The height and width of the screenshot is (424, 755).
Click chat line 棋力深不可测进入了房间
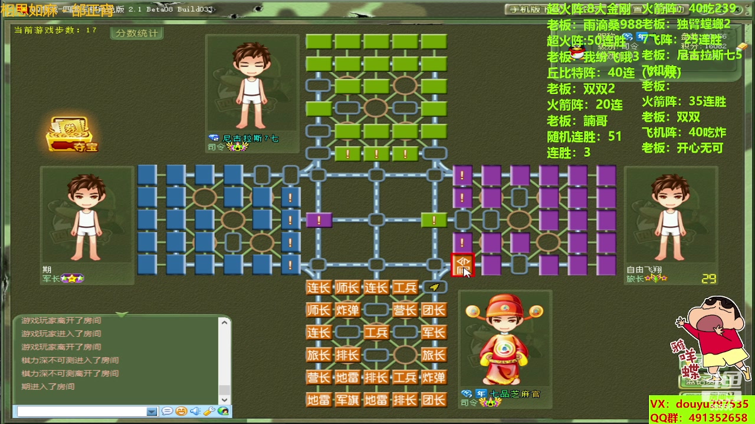click(70, 360)
